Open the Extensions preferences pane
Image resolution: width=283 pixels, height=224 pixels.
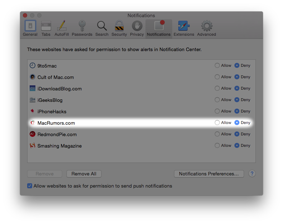(184, 28)
